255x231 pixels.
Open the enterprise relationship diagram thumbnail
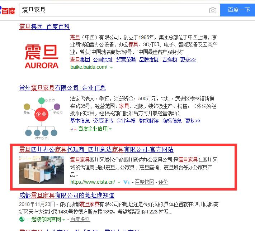(x=42, y=119)
